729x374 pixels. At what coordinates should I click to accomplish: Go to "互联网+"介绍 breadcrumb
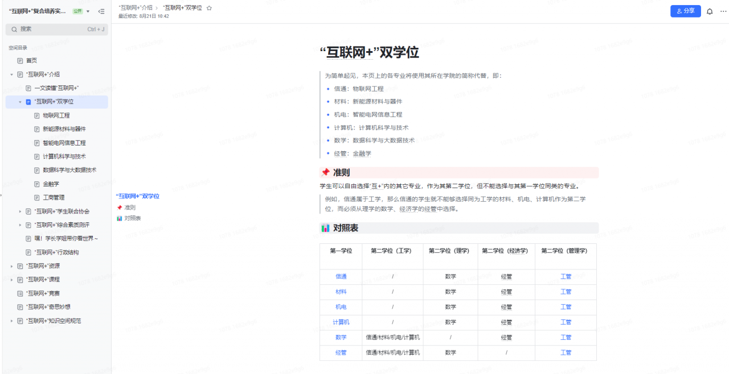135,8
